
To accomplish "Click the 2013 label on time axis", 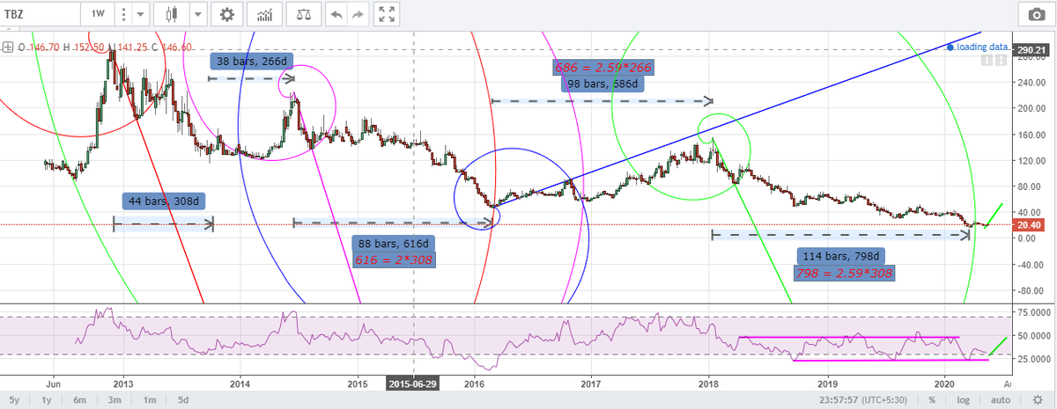I will [x=123, y=384].
